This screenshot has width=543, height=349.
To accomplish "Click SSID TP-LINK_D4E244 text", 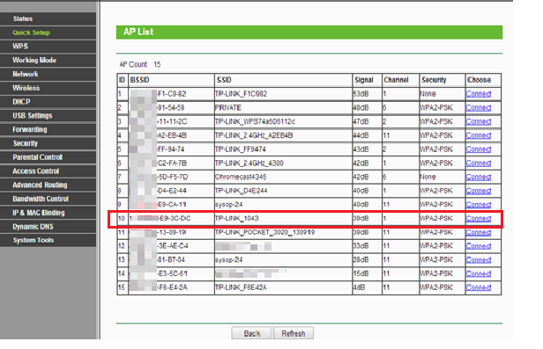I will 241,191.
